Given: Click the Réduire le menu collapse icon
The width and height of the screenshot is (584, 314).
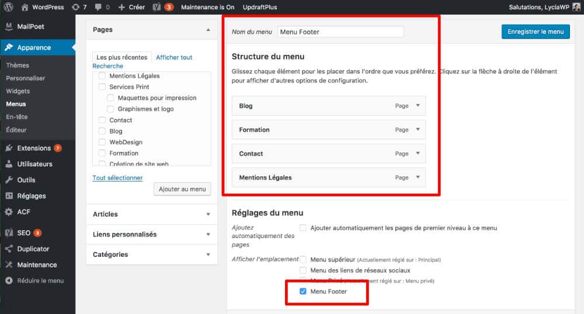Looking at the screenshot, I should point(9,281).
